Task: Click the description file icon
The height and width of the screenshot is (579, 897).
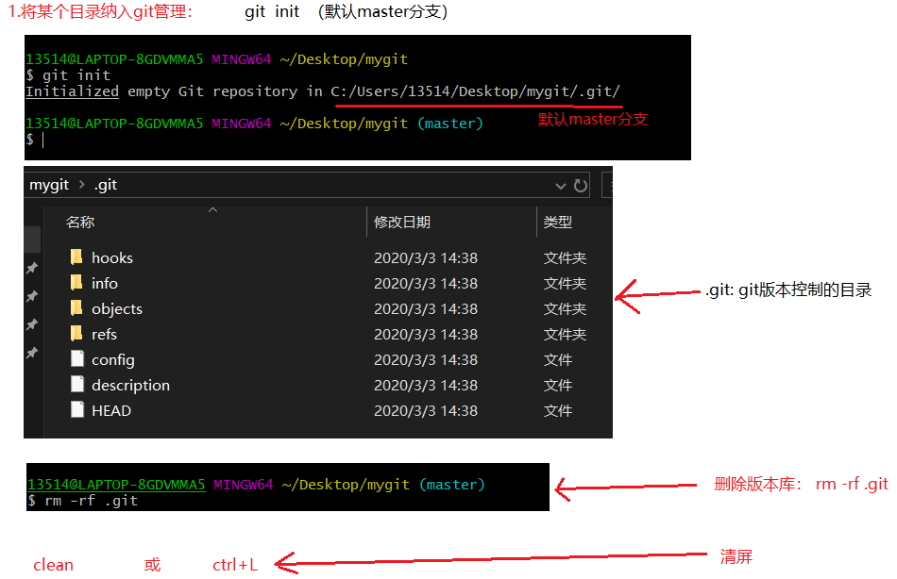Action: 77,385
